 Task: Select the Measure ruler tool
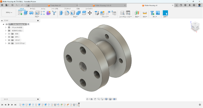[x=145, y=13]
